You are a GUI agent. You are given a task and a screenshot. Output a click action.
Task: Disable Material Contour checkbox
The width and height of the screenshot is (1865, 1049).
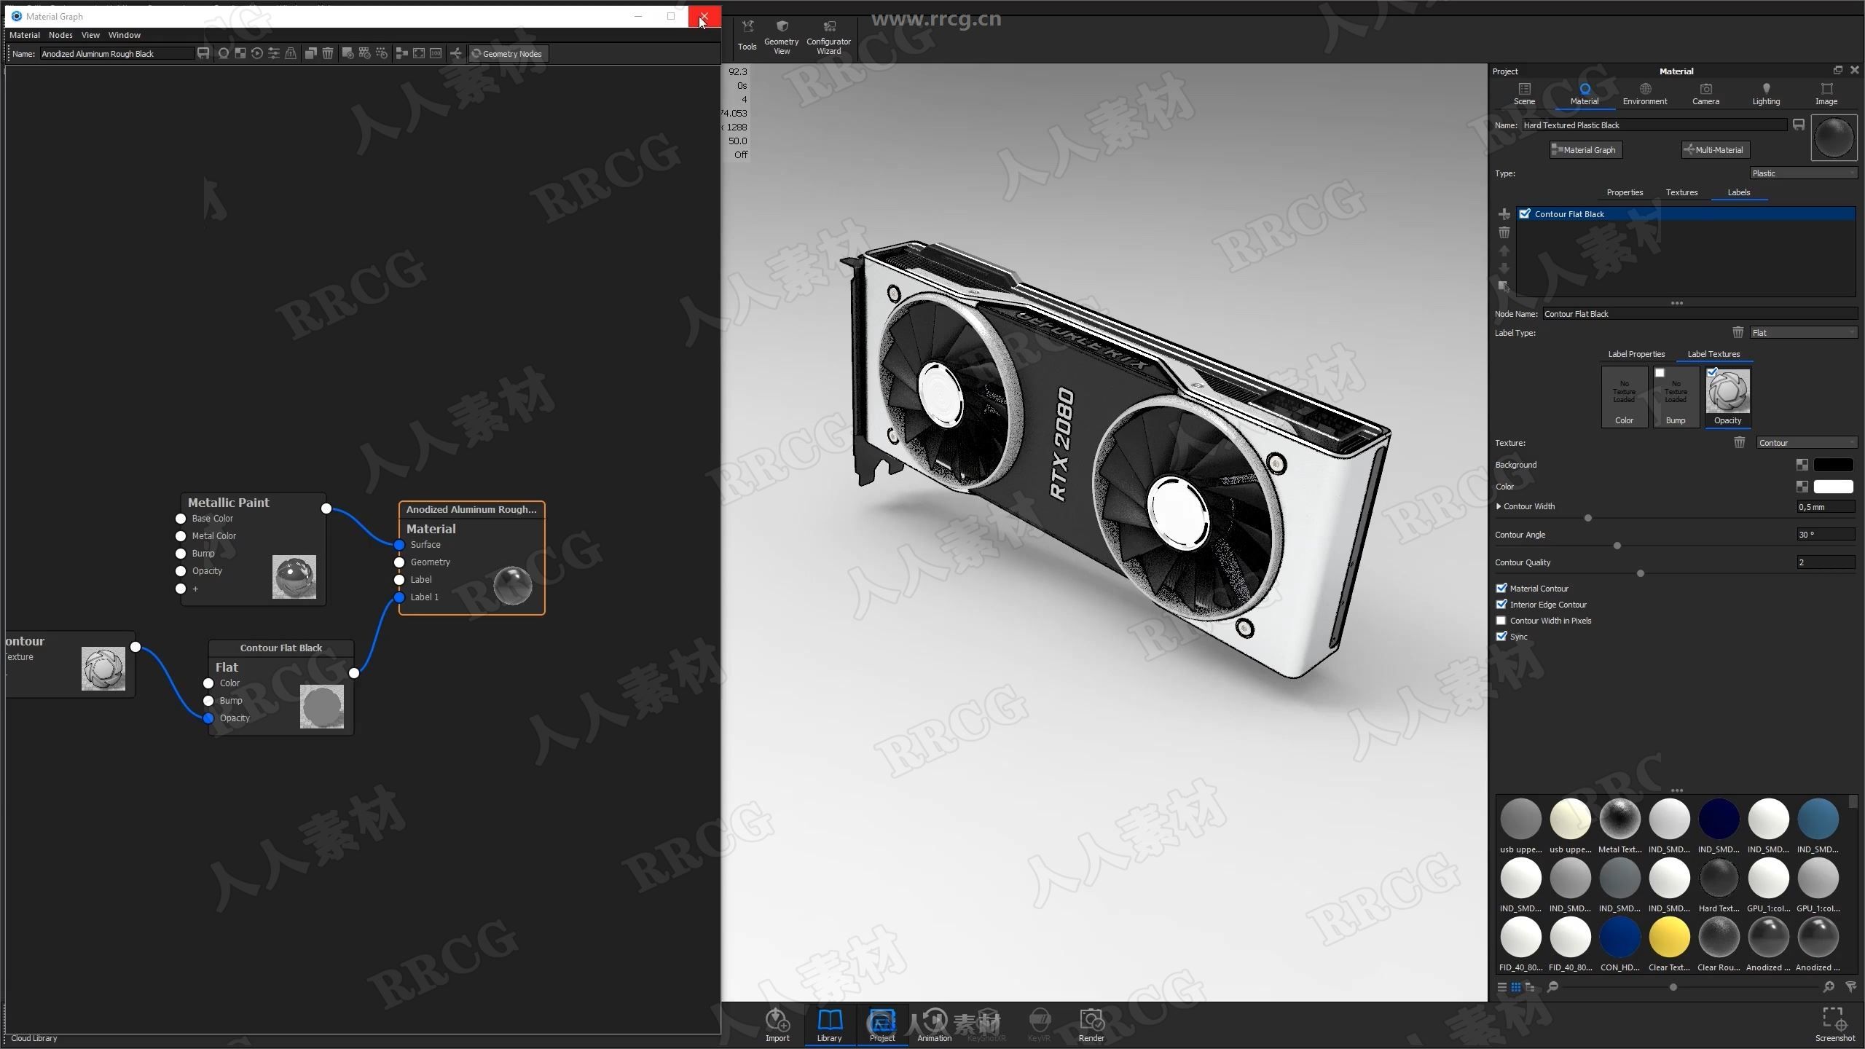point(1501,588)
